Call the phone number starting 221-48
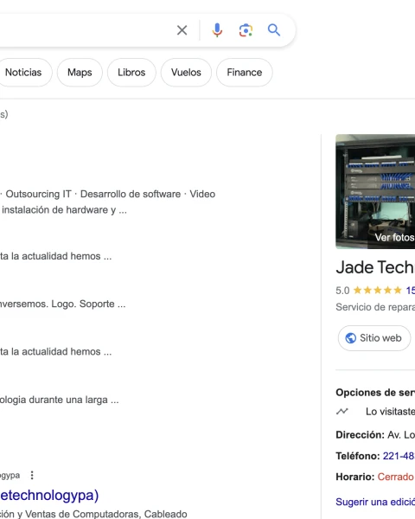This screenshot has width=415, height=519. click(x=399, y=456)
